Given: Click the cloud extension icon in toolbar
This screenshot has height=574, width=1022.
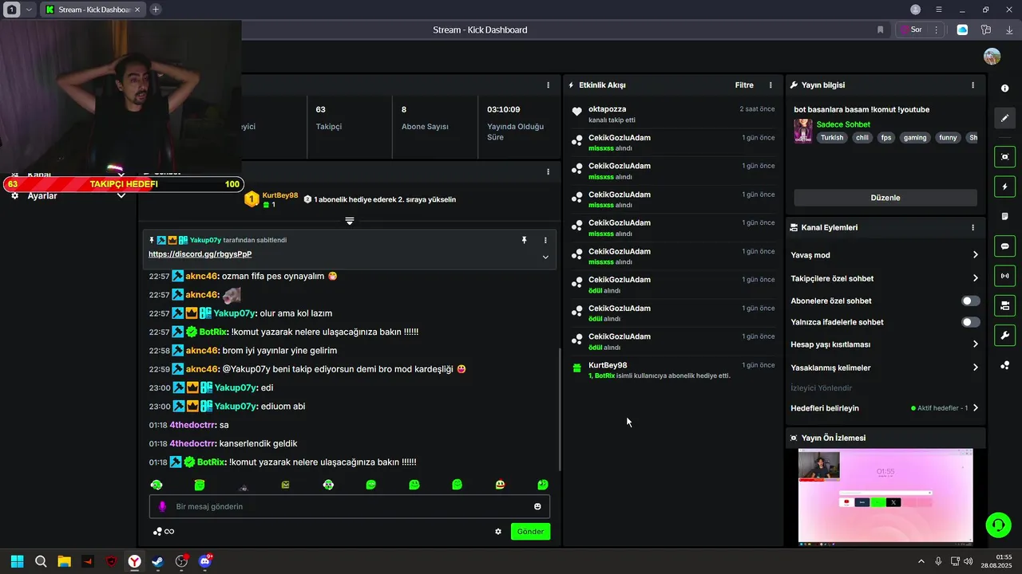Looking at the screenshot, I should click(x=962, y=29).
